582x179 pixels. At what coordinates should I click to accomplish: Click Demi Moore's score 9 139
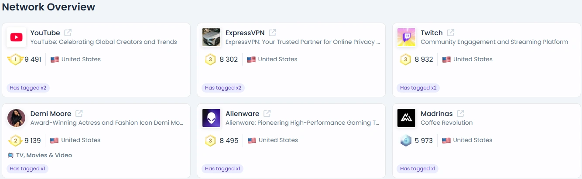[x=33, y=140]
